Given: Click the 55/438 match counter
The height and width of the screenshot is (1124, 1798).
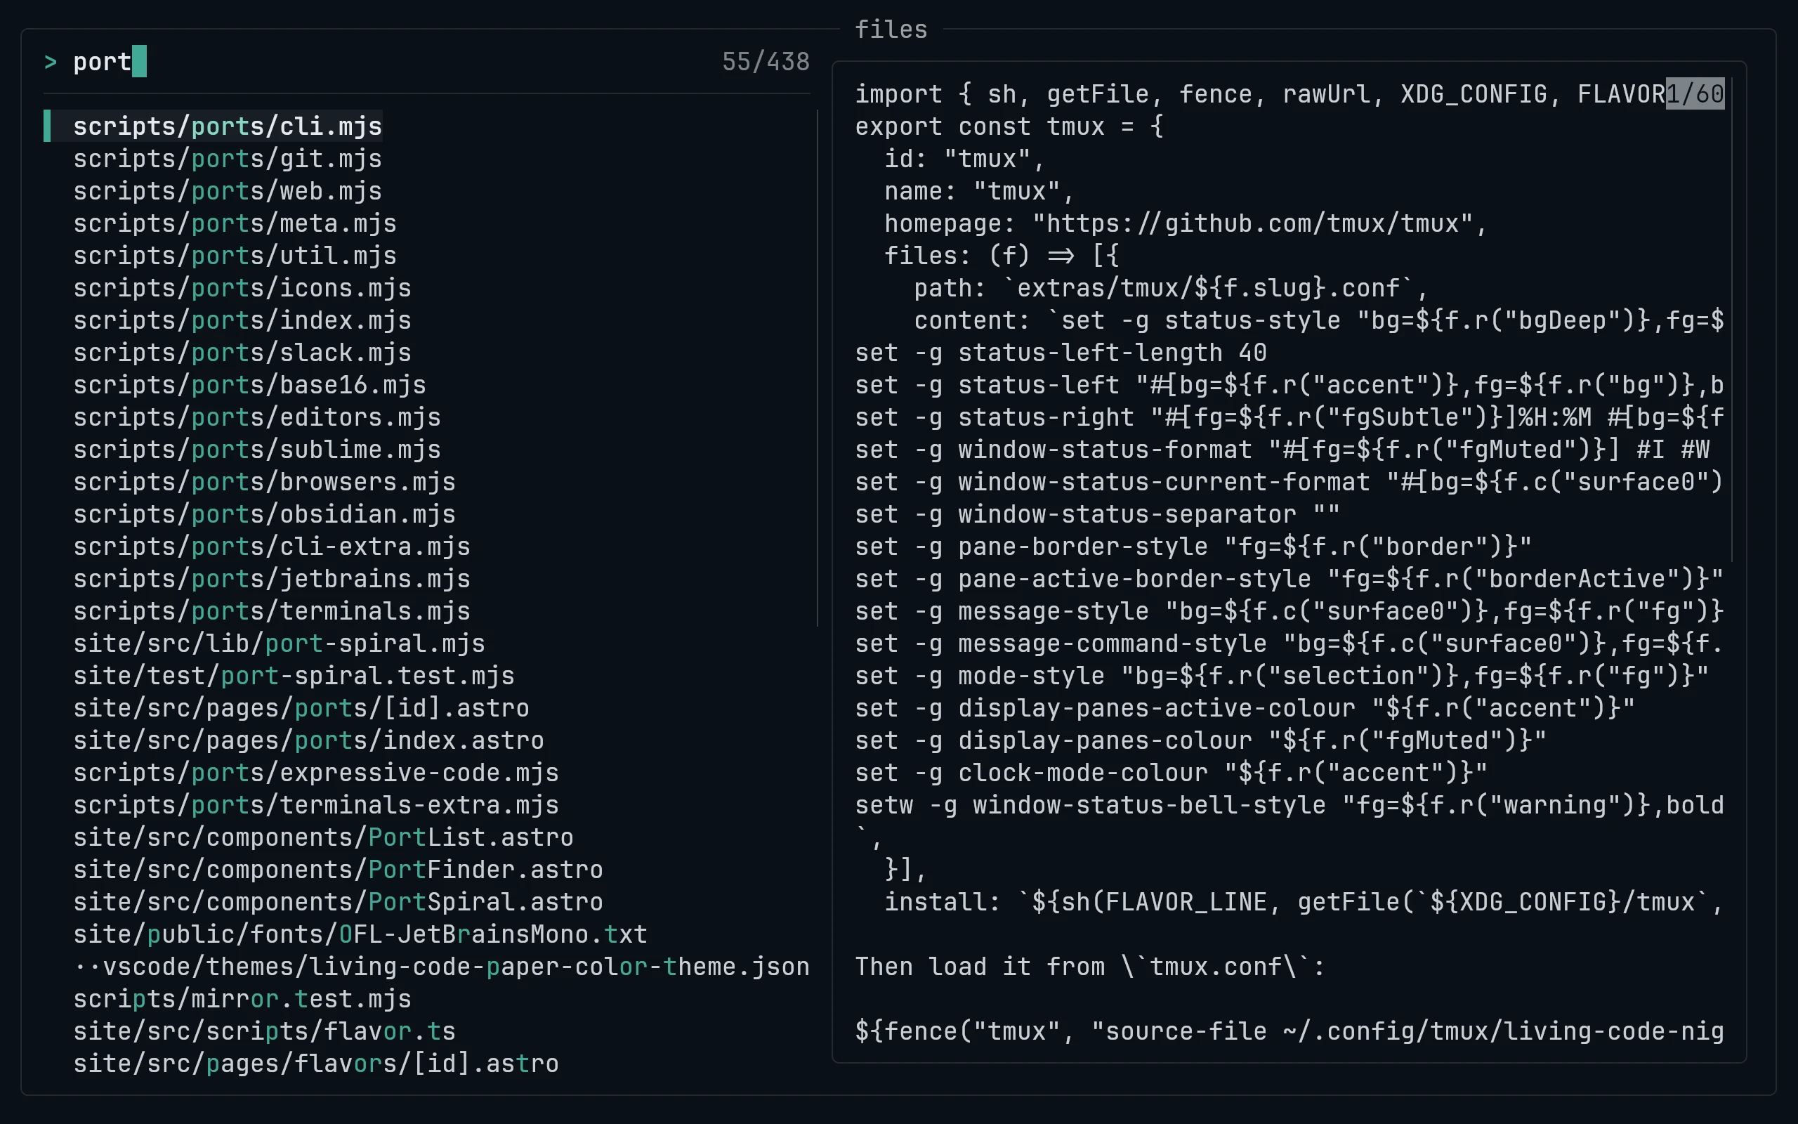Looking at the screenshot, I should click(x=766, y=62).
